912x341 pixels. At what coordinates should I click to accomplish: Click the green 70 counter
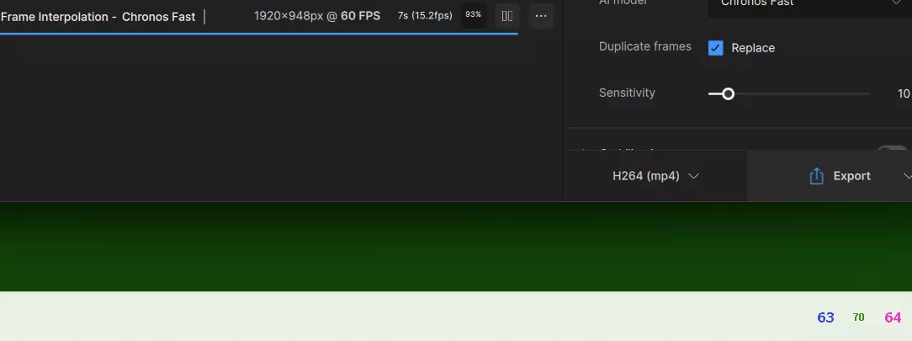pos(858,317)
